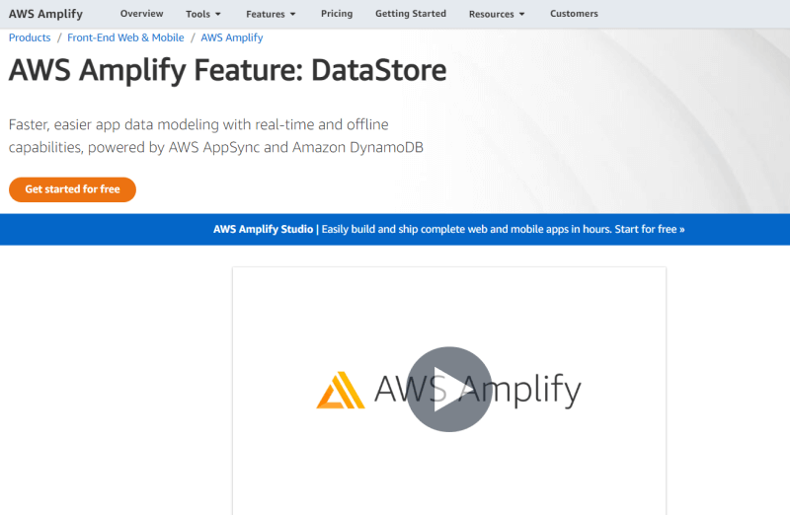Screen dimensions: 790x515
Task: Follow the Products breadcrumb link
Action: click(30, 37)
